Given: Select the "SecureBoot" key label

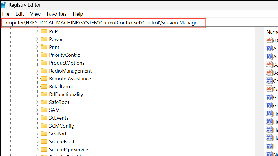Looking at the screenshot, I should (x=62, y=141).
